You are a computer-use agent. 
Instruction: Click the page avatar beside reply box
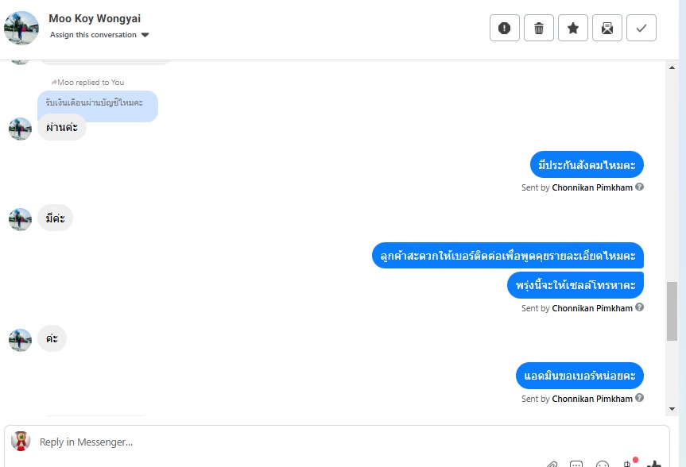click(x=21, y=441)
